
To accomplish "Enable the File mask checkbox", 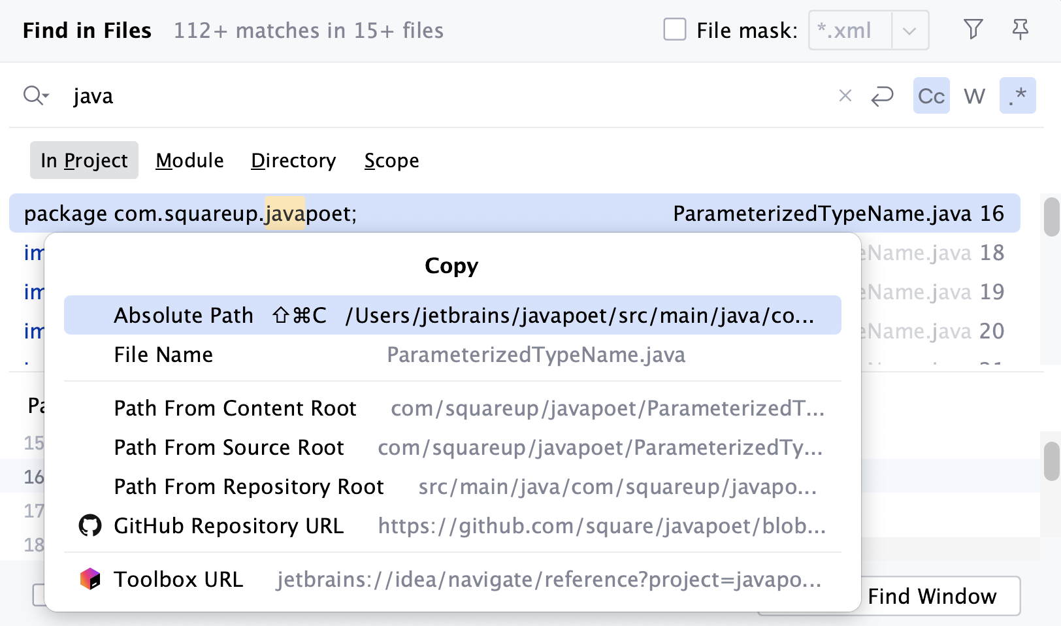I will coord(674,30).
